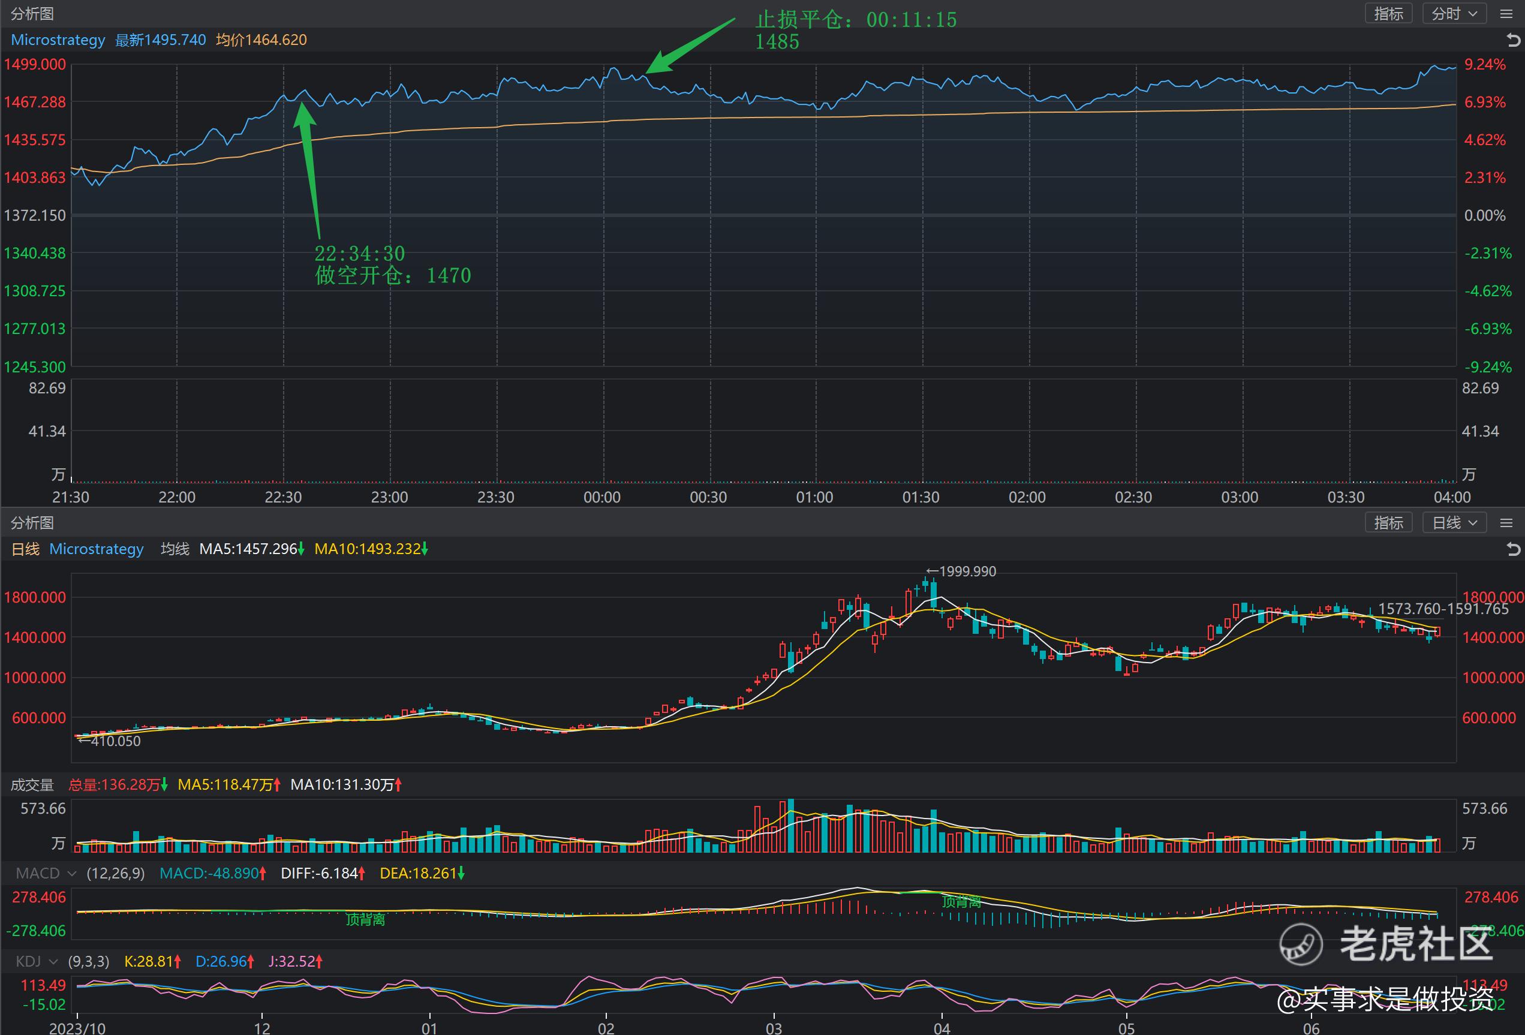Viewport: 1525px width, 1035px height.
Task: Click the 最新1495.740 value
Action: (161, 40)
